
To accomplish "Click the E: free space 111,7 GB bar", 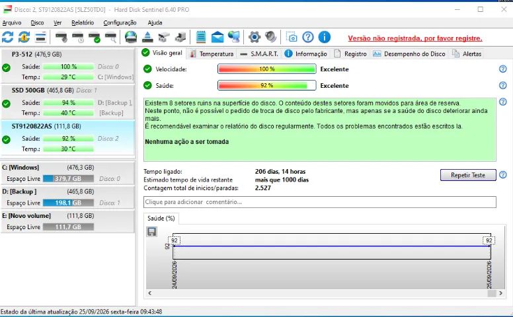I will coord(68,227).
